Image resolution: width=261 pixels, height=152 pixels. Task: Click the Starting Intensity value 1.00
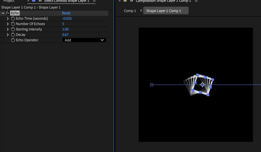(x=65, y=29)
